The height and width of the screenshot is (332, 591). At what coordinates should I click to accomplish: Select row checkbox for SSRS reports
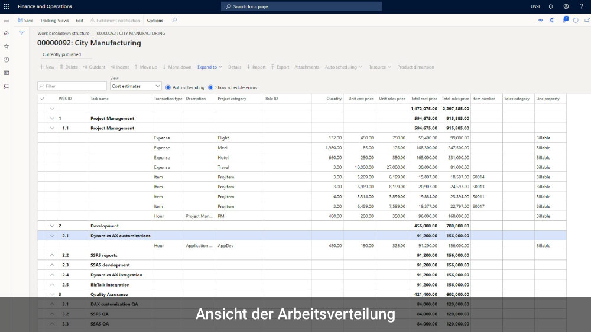click(42, 256)
